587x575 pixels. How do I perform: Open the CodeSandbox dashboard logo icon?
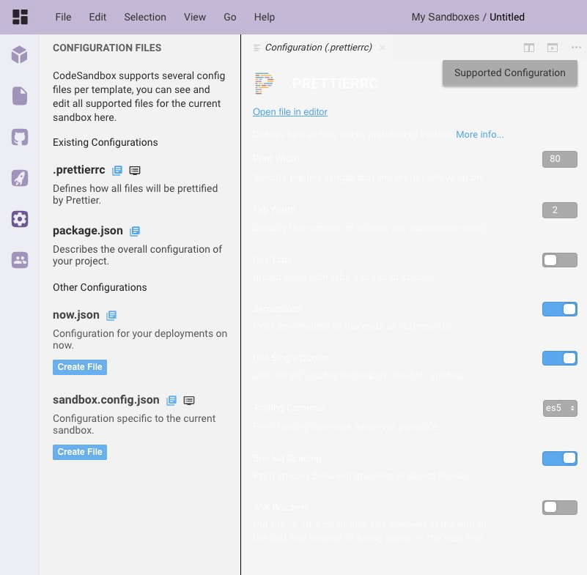pyautogui.click(x=20, y=17)
